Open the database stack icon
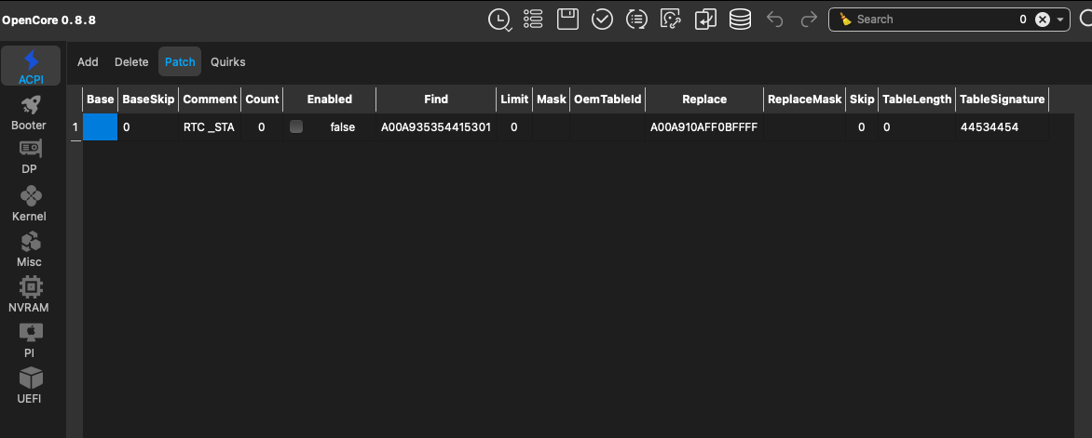 coord(740,20)
